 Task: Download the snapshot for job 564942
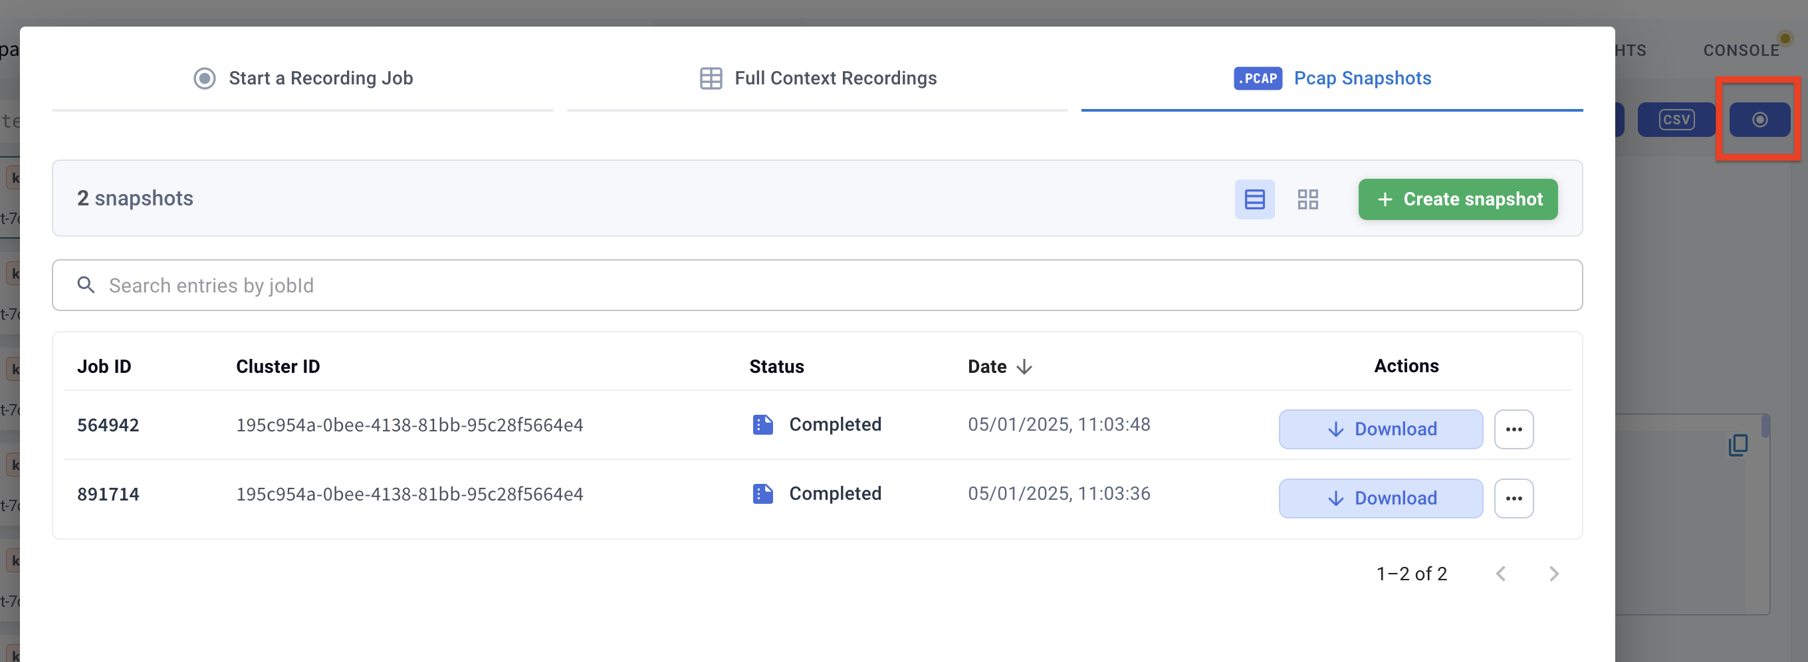(x=1380, y=429)
